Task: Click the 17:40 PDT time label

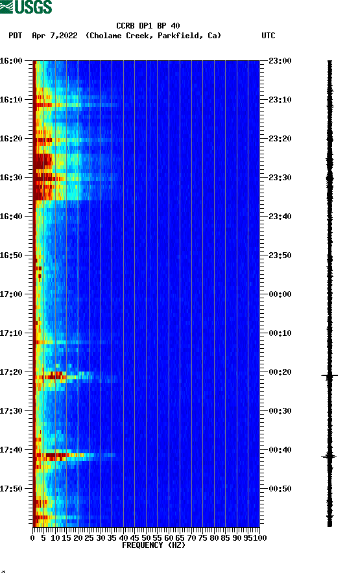Action: pyautogui.click(x=11, y=450)
